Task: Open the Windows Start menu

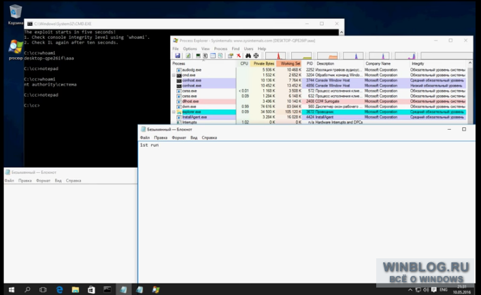Action: 11,290
